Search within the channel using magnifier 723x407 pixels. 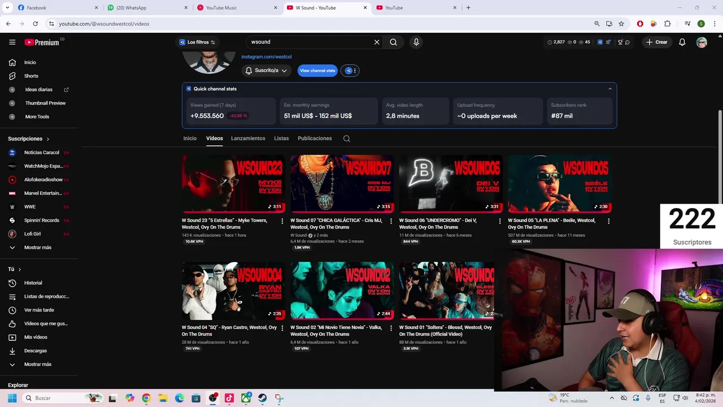tap(347, 138)
